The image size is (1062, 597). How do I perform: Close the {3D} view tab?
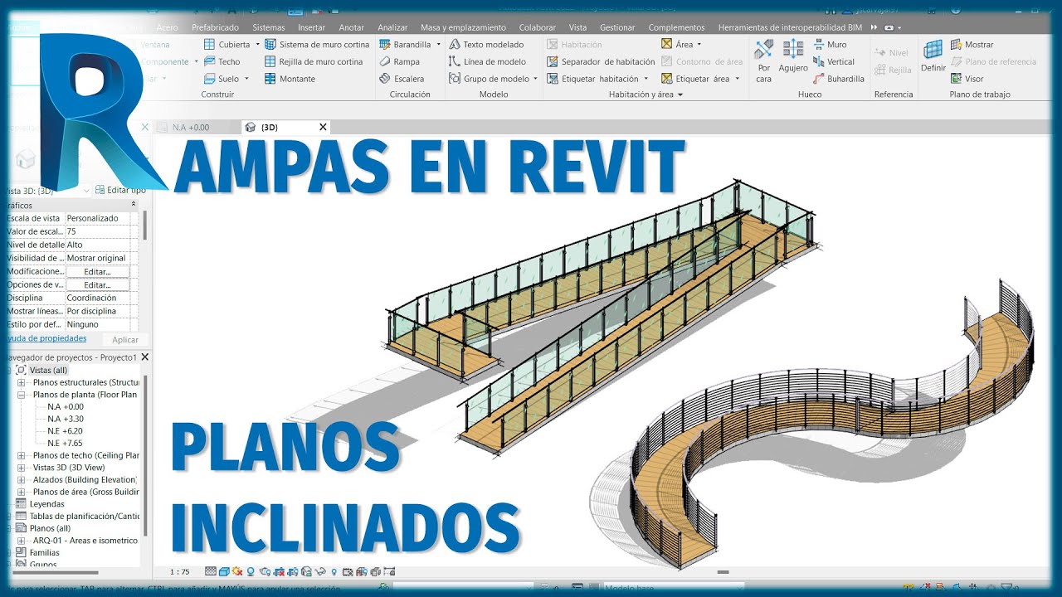point(323,127)
